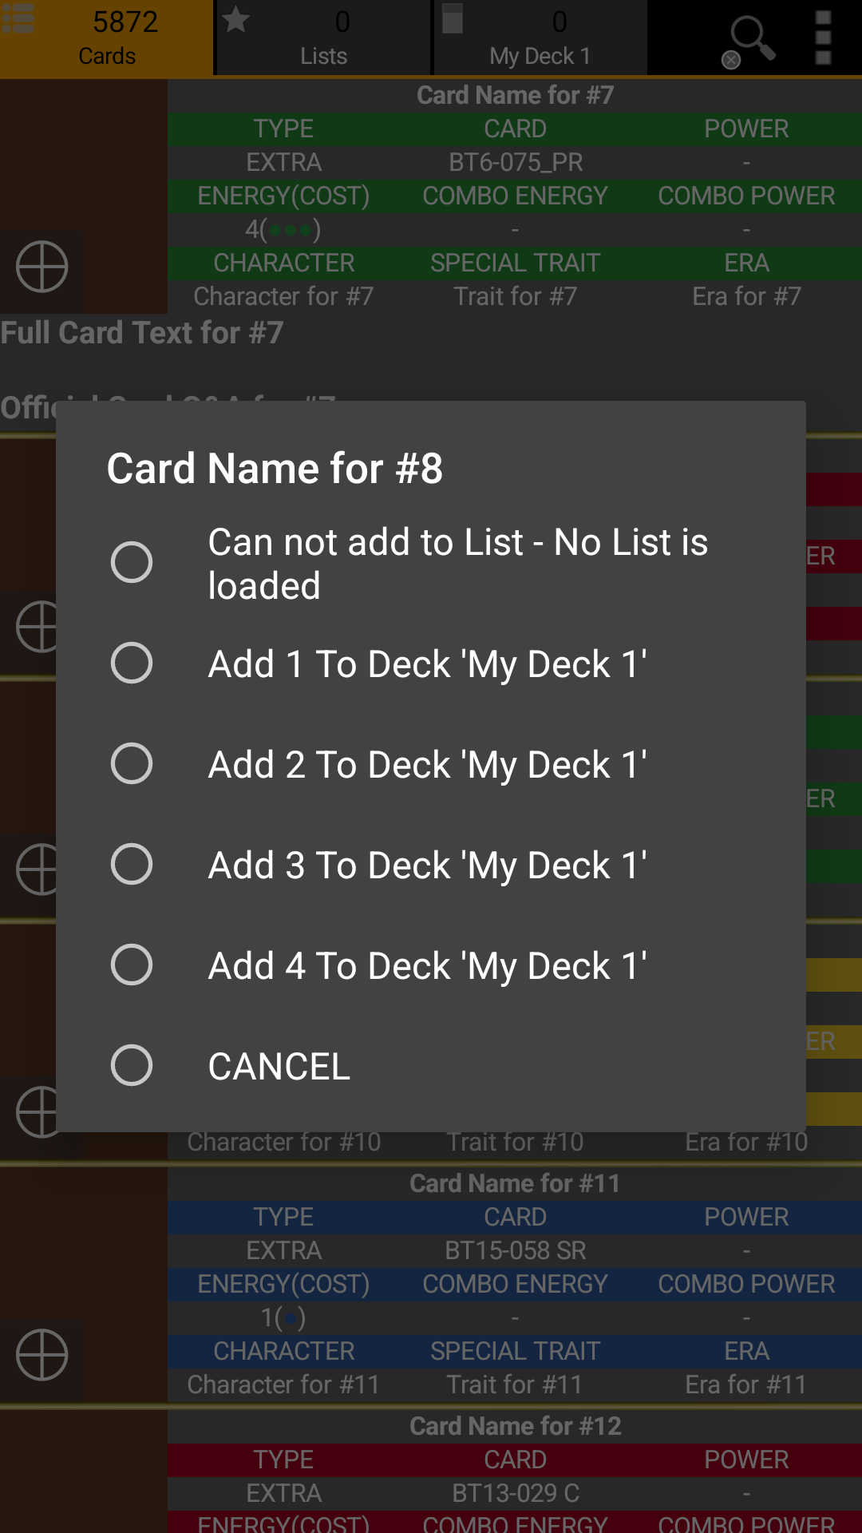Tap the Card Name for #12 header
Viewport: 862px width, 1533px height.
(515, 1426)
